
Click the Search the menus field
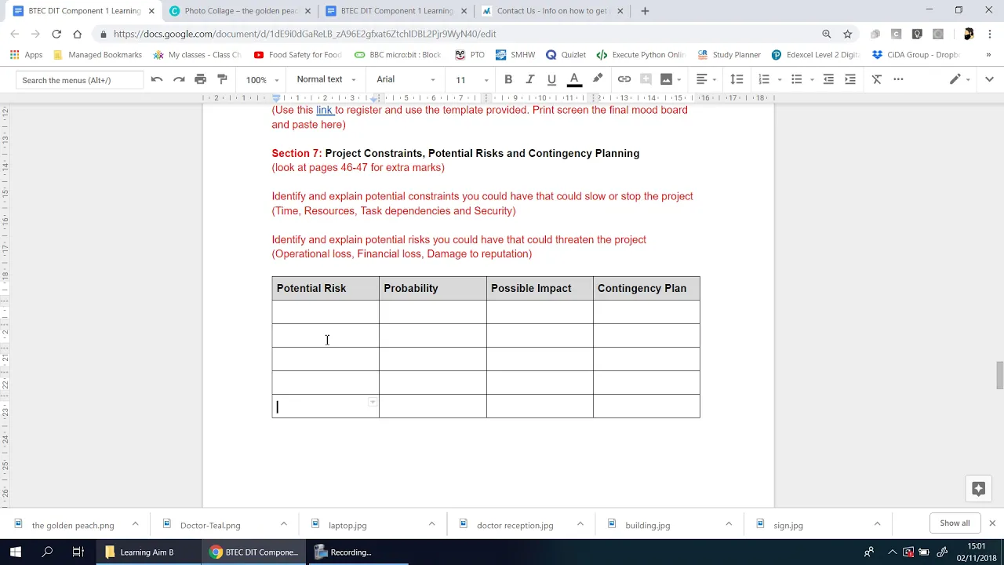coord(79,80)
